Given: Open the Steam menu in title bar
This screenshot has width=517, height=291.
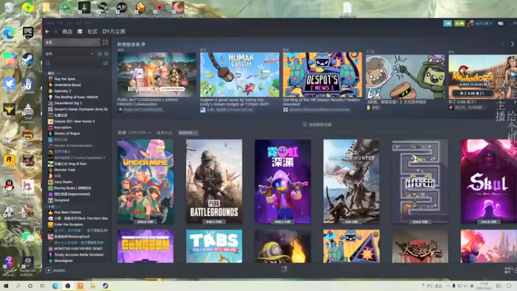Looking at the screenshot, I should (50, 23).
